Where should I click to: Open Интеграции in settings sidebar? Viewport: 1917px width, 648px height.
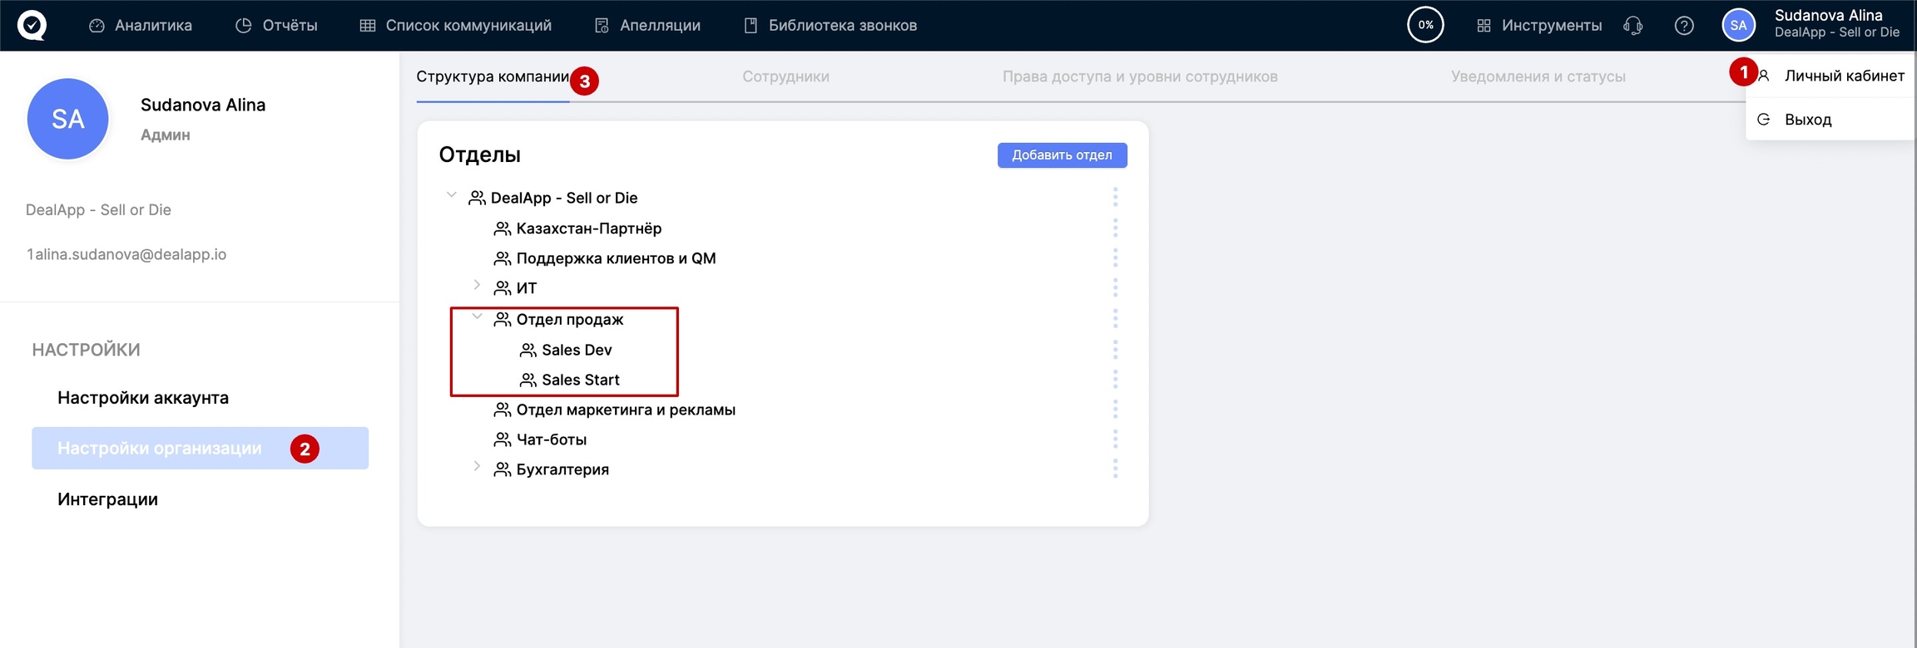(x=107, y=499)
